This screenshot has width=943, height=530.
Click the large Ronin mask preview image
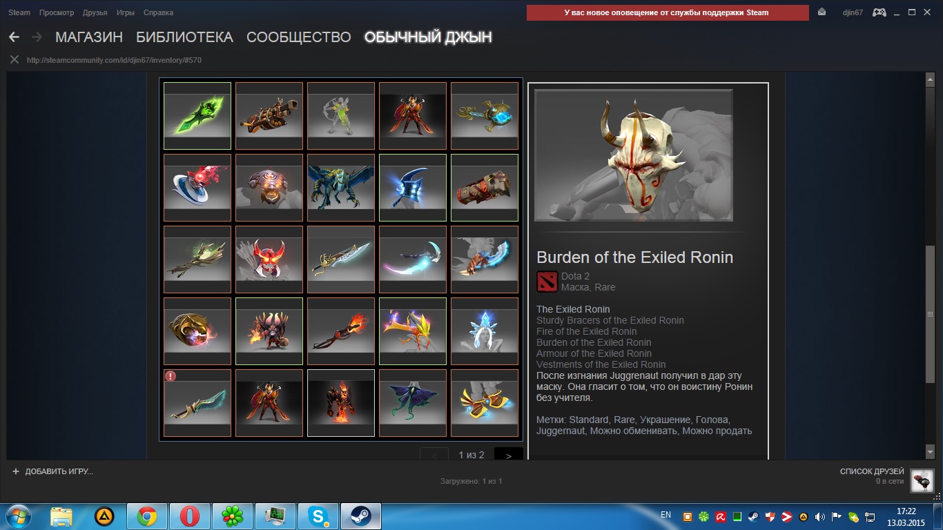(x=634, y=155)
